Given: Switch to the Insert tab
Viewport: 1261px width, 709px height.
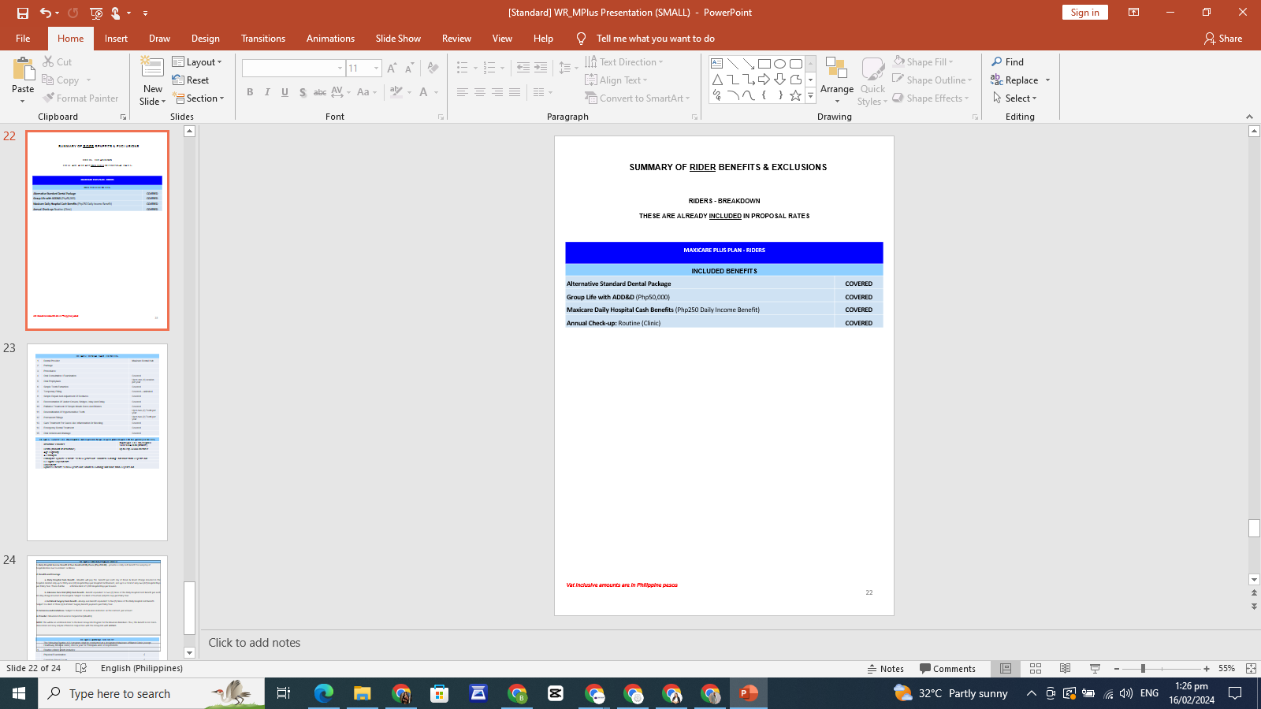Looking at the screenshot, I should (x=116, y=39).
